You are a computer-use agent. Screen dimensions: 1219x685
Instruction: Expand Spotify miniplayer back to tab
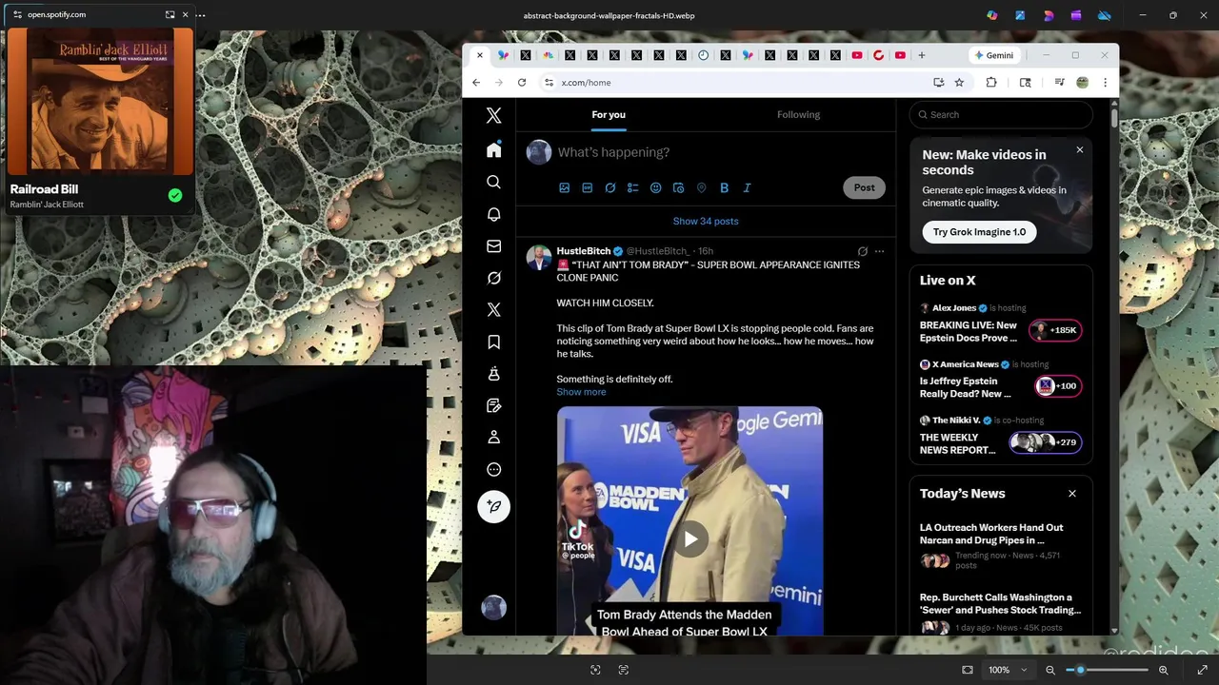coord(170,14)
